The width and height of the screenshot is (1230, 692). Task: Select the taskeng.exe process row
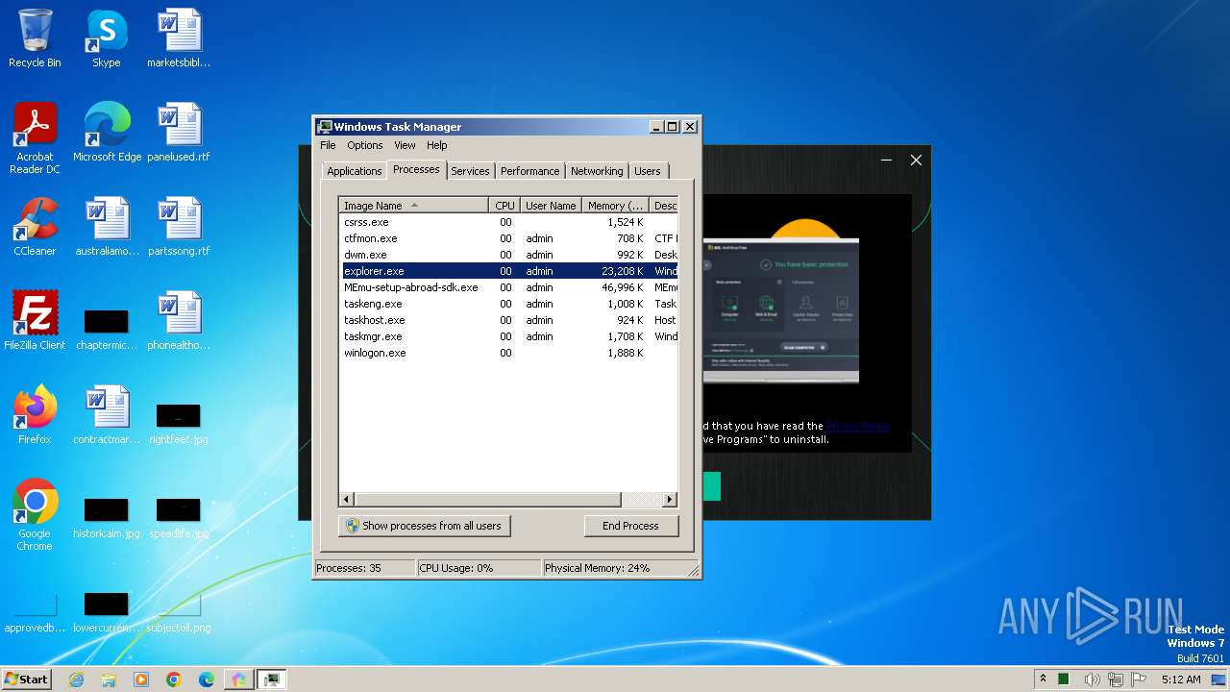[x=508, y=304]
